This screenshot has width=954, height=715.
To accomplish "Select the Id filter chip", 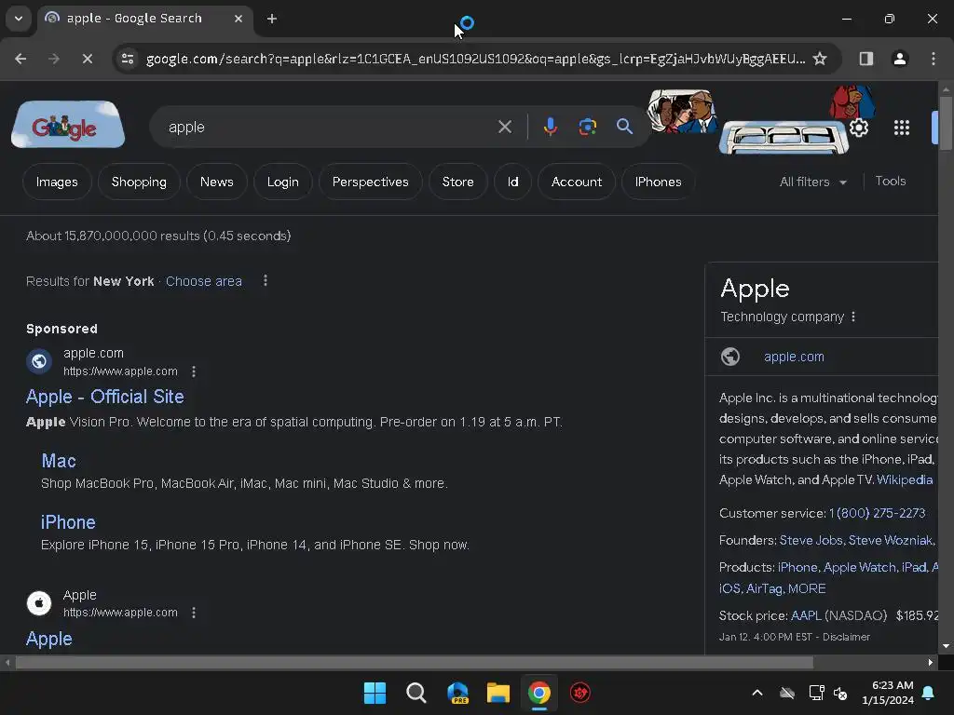I will point(512,182).
